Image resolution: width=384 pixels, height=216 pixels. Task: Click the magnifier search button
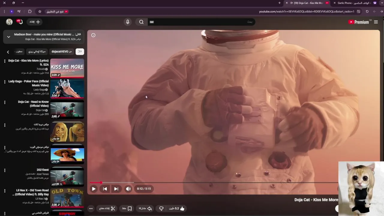(x=141, y=22)
